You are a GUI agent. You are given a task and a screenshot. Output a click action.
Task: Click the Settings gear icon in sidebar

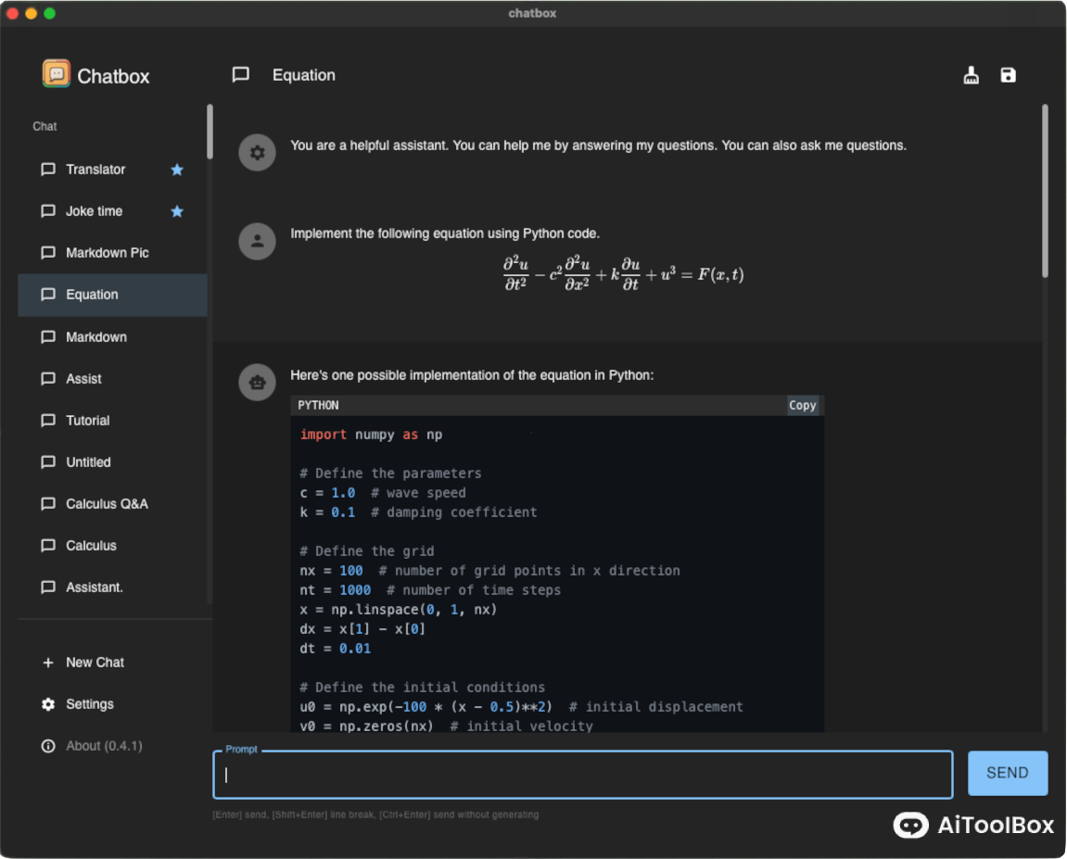point(48,704)
